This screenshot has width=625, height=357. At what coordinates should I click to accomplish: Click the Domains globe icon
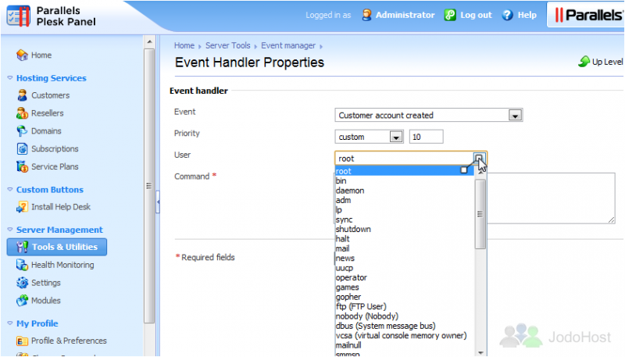coord(22,130)
